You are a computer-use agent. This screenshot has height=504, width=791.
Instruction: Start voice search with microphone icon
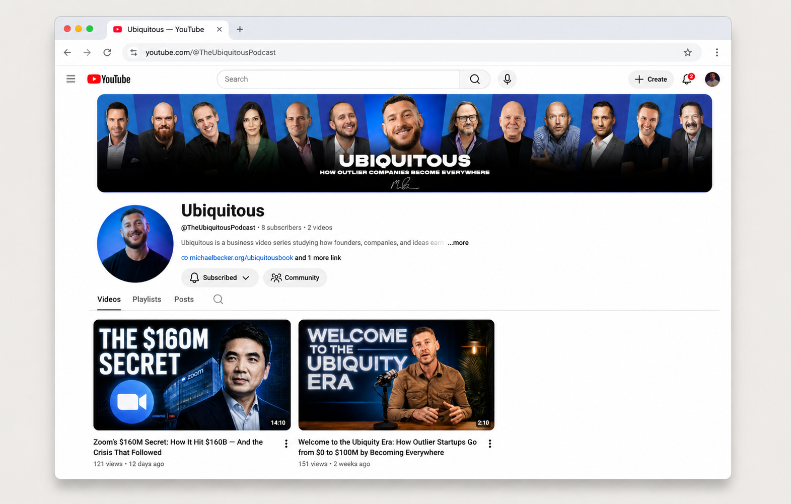coord(507,79)
